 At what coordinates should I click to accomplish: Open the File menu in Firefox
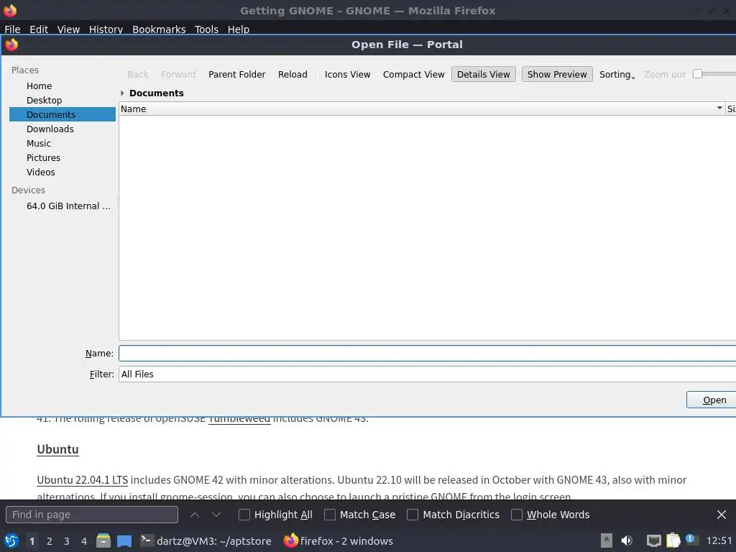pyautogui.click(x=12, y=29)
